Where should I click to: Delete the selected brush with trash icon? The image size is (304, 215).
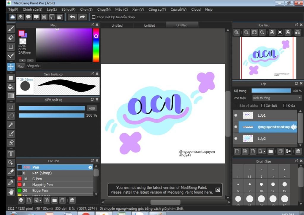pos(72,200)
